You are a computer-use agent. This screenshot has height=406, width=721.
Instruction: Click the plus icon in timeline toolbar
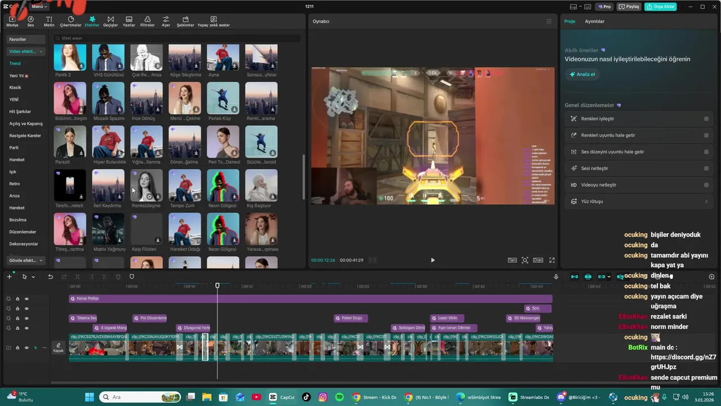(x=9, y=277)
